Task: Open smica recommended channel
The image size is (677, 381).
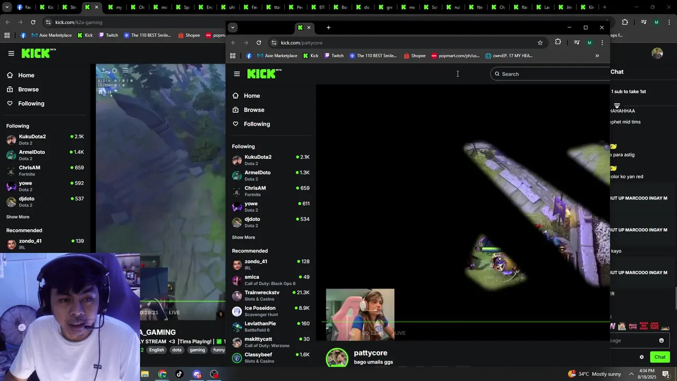Action: pos(271,280)
